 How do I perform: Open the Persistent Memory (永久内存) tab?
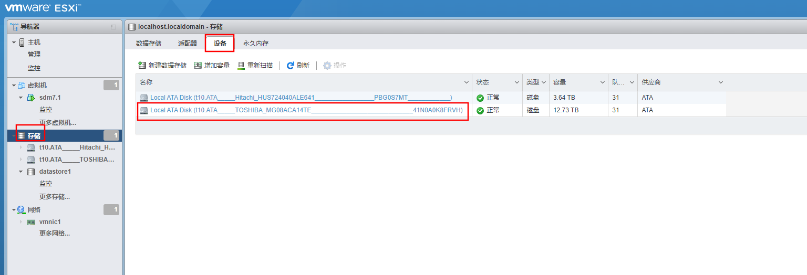tap(255, 44)
